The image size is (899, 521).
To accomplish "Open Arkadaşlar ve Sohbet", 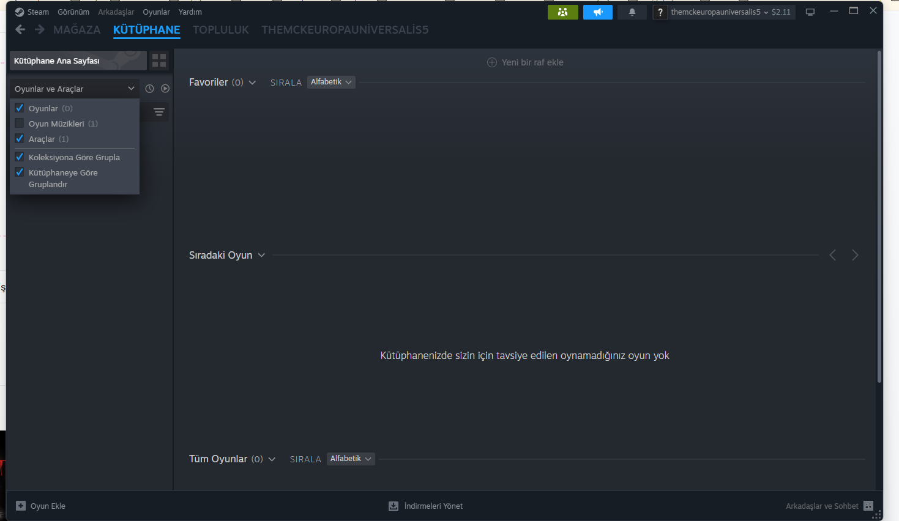I will (822, 506).
